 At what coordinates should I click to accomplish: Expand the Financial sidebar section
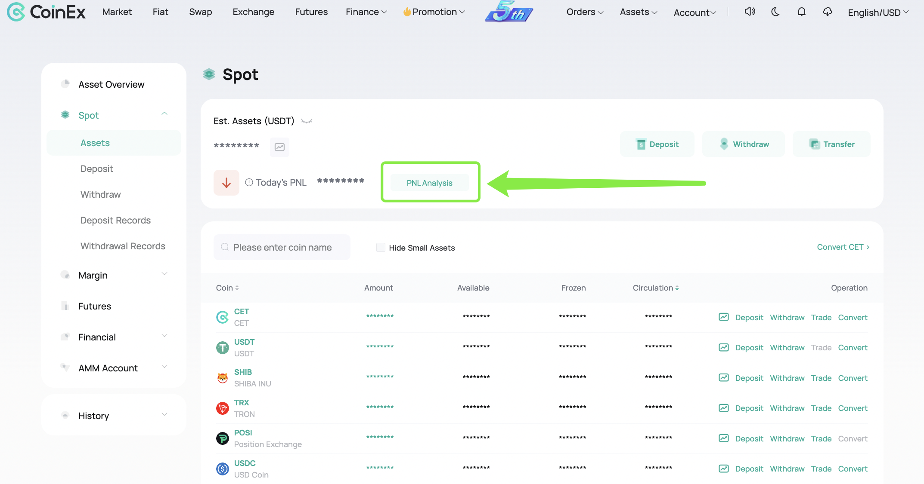click(164, 336)
